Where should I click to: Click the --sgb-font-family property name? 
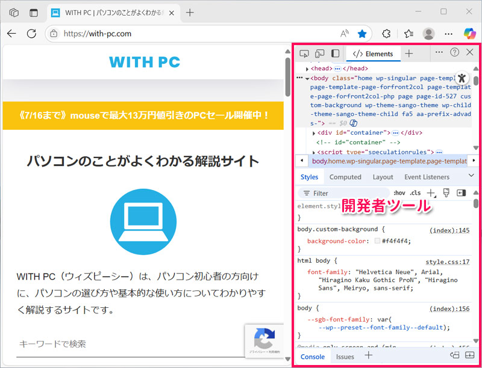(338, 319)
